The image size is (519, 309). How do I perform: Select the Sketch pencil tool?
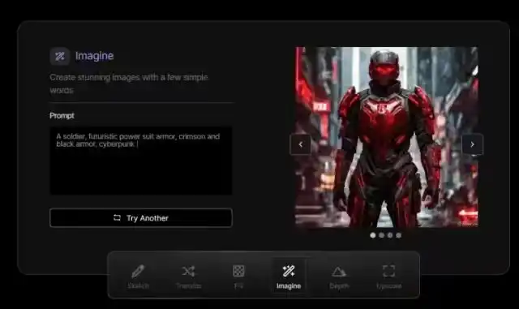[x=138, y=277]
